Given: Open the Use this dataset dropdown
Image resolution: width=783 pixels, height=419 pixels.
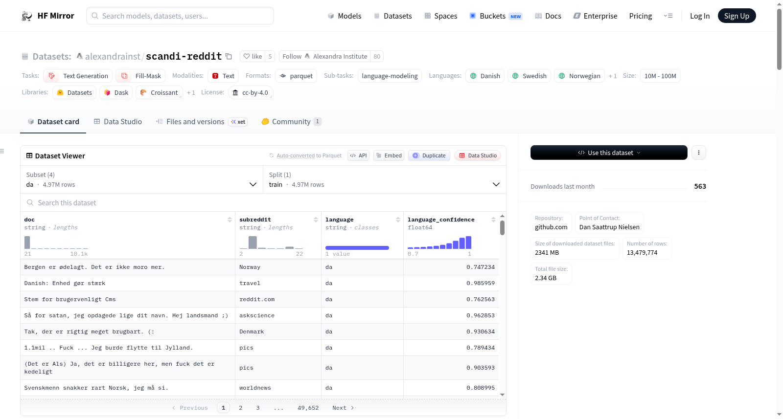Looking at the screenshot, I should click(609, 153).
